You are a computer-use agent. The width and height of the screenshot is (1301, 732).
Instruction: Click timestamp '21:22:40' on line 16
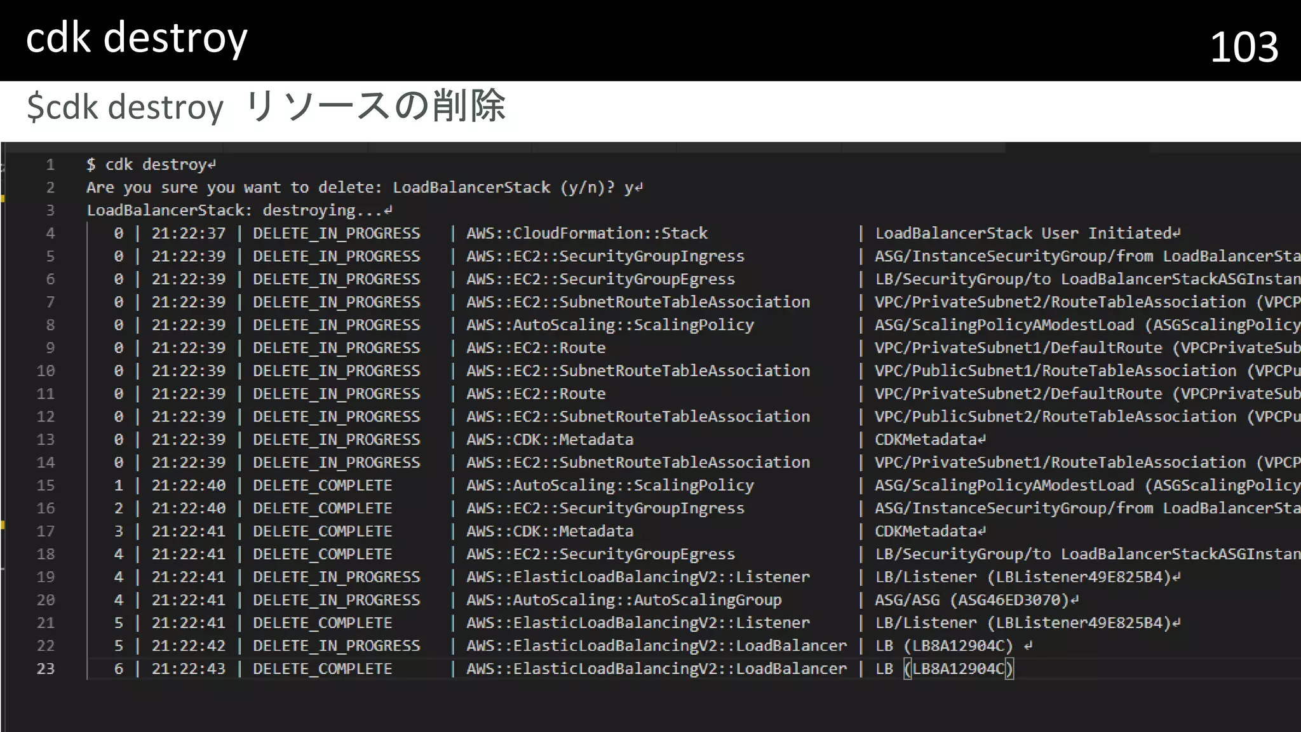tap(188, 508)
